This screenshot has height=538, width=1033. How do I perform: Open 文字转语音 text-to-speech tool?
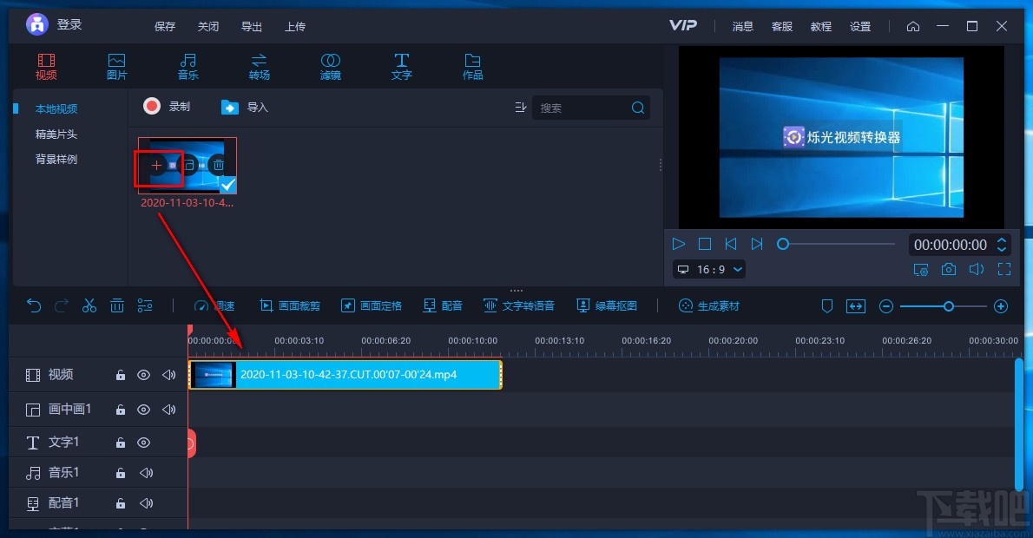click(x=519, y=305)
